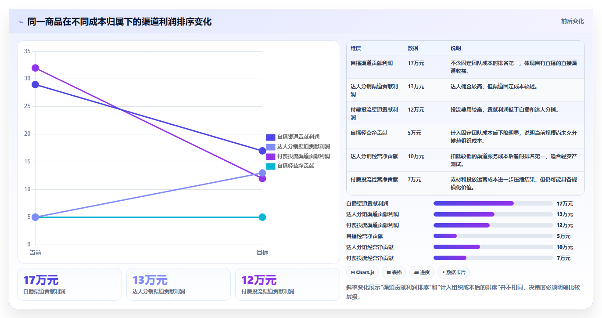Select the 13万元 达人分销渠道贡献利润 summary card
Screen dimensions: 602x318
pyautogui.click(x=179, y=284)
